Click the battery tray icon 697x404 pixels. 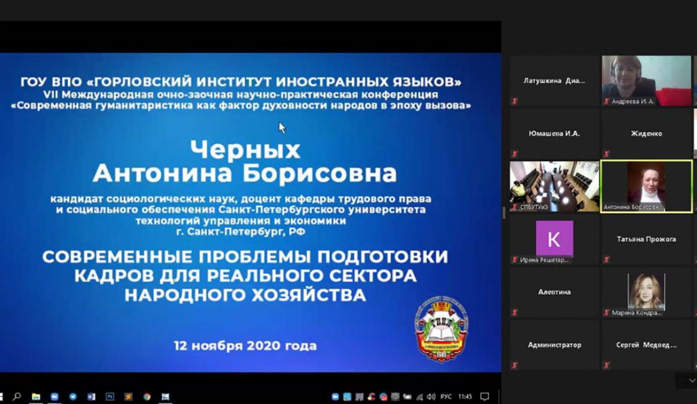[x=407, y=396]
